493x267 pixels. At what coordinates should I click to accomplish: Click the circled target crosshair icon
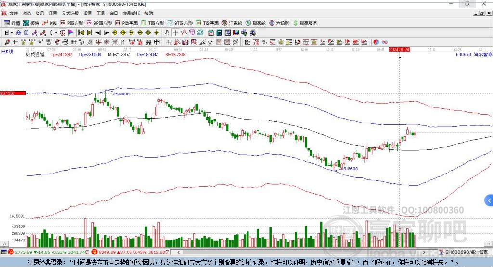tap(98, 42)
